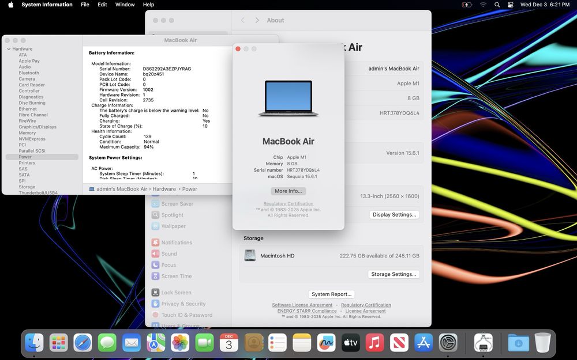The image size is (577, 360).
Task: Open Reminders app in dock
Action: tap(278, 343)
